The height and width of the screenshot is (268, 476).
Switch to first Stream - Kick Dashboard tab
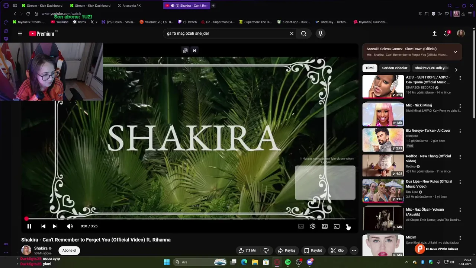pos(42,6)
